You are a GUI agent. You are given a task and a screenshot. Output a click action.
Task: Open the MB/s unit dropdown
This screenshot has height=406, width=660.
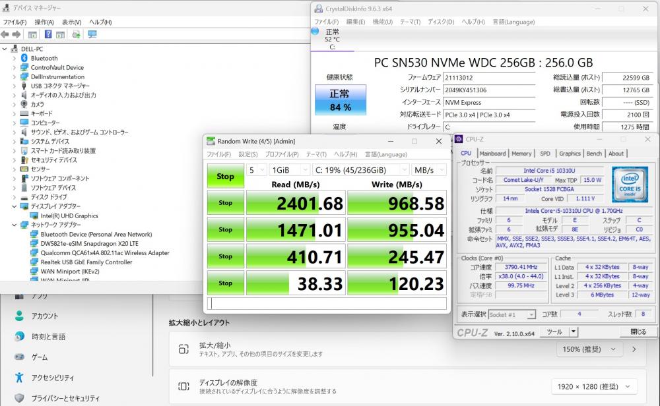429,170
